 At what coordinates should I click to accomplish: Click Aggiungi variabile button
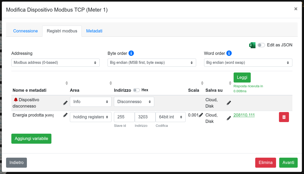tap(31, 139)
